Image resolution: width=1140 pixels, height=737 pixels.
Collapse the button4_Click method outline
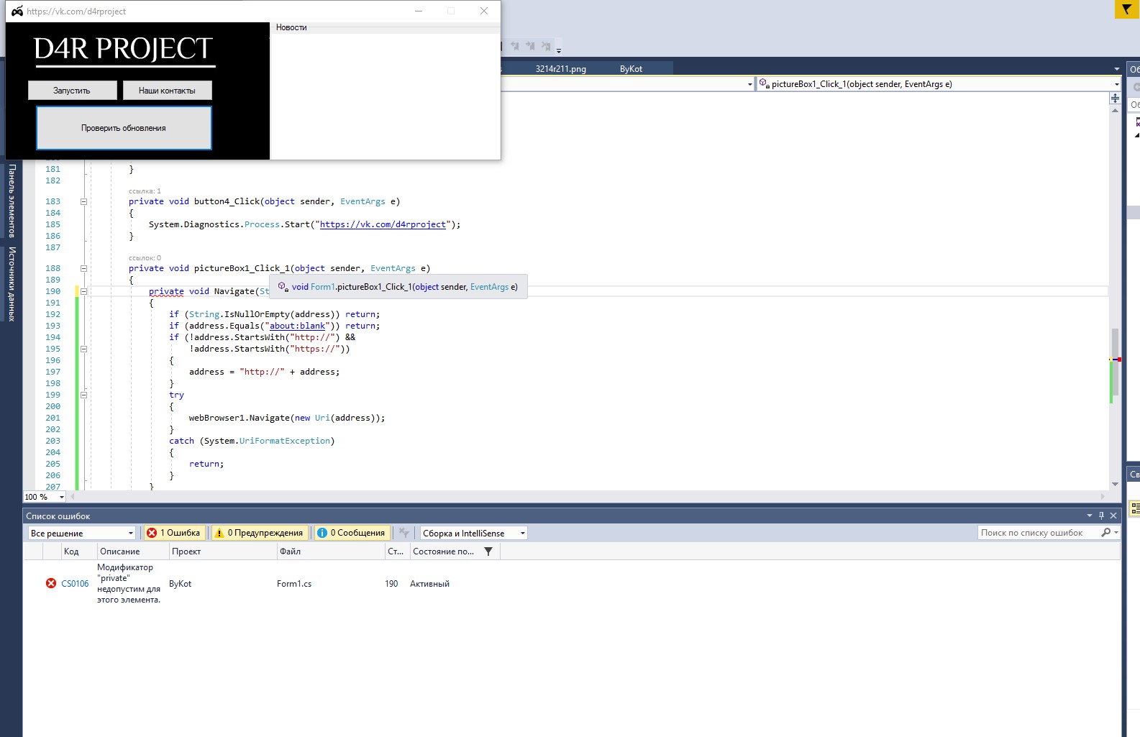pos(83,202)
